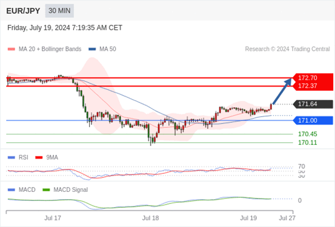The width and height of the screenshot is (335, 227).
Task: Click the Jul 19 date axis label
Action: click(x=248, y=218)
